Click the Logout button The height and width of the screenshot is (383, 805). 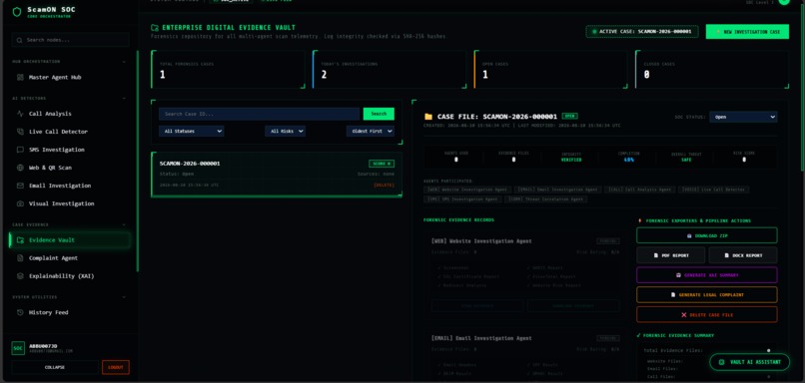tap(116, 367)
